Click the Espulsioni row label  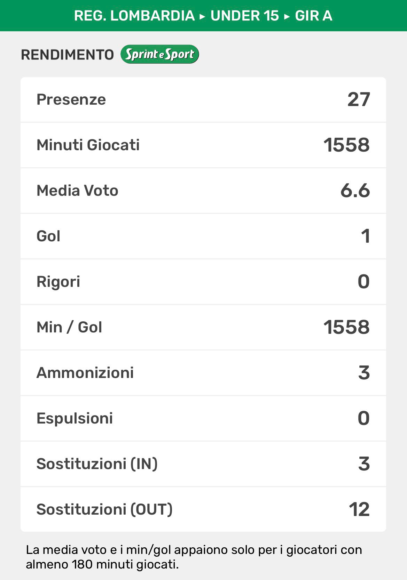pyautogui.click(x=75, y=418)
